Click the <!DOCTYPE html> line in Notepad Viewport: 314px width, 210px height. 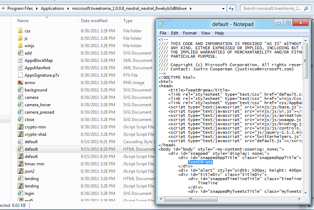pyautogui.click(x=177, y=77)
